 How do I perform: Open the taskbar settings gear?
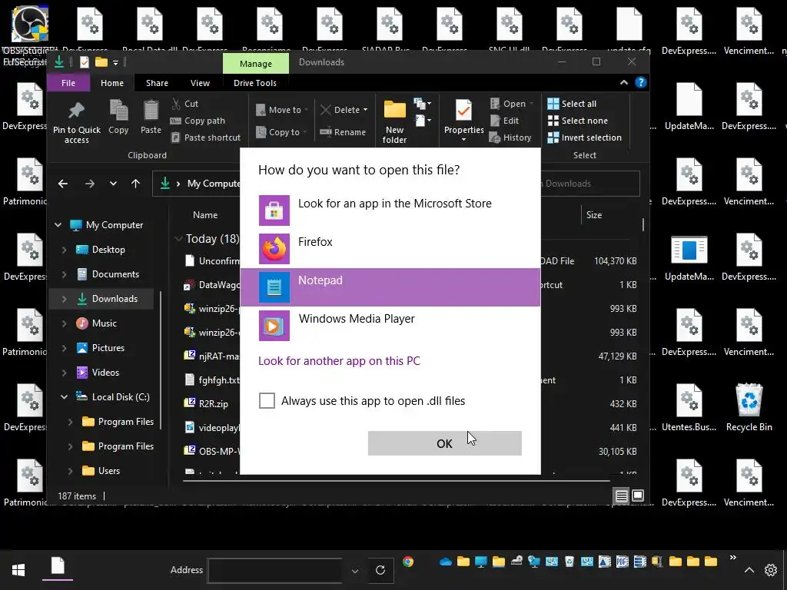coord(770,570)
